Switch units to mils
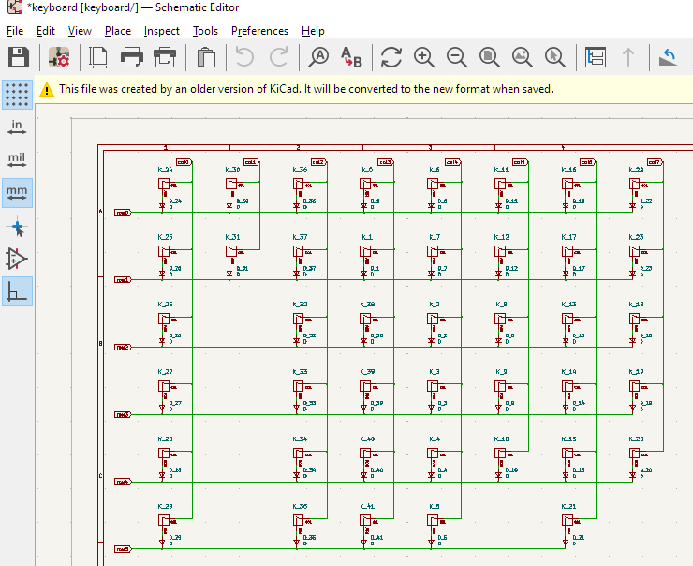 [17, 160]
